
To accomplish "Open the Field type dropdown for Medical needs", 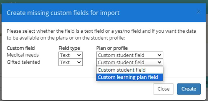I will click(x=71, y=55).
